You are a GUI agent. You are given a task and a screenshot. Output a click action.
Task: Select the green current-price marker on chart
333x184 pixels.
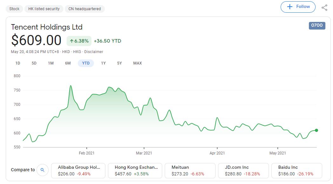click(x=316, y=130)
